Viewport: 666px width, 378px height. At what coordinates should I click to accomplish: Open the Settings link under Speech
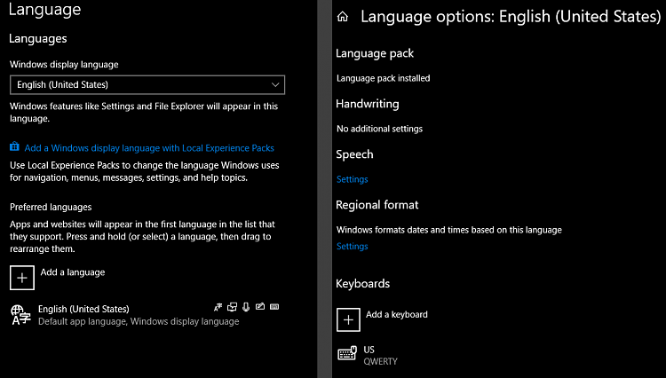(x=353, y=179)
